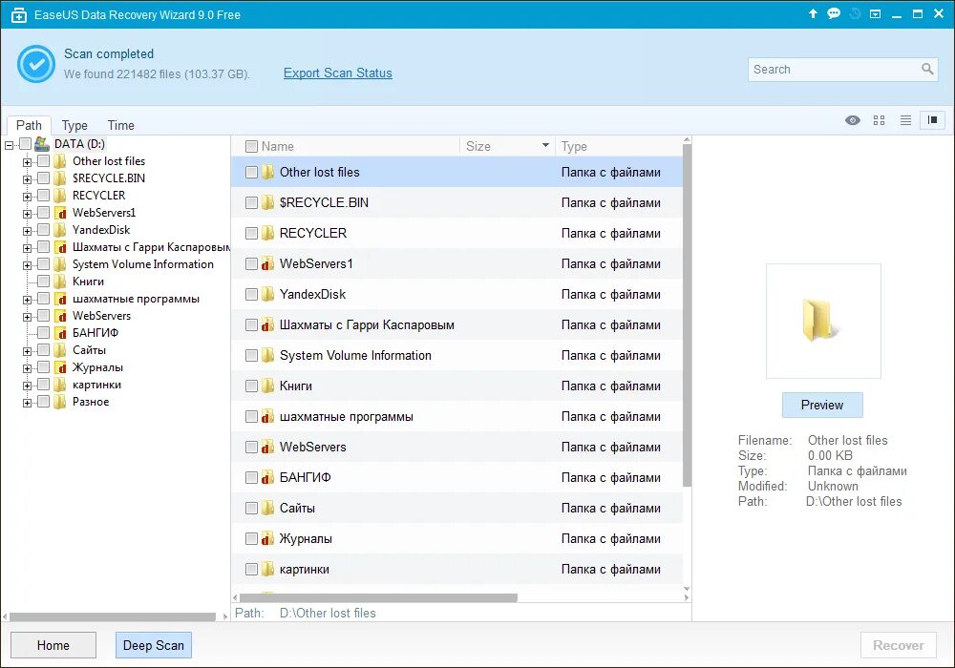Check $RECYCLE.BIN in file list

point(251,202)
